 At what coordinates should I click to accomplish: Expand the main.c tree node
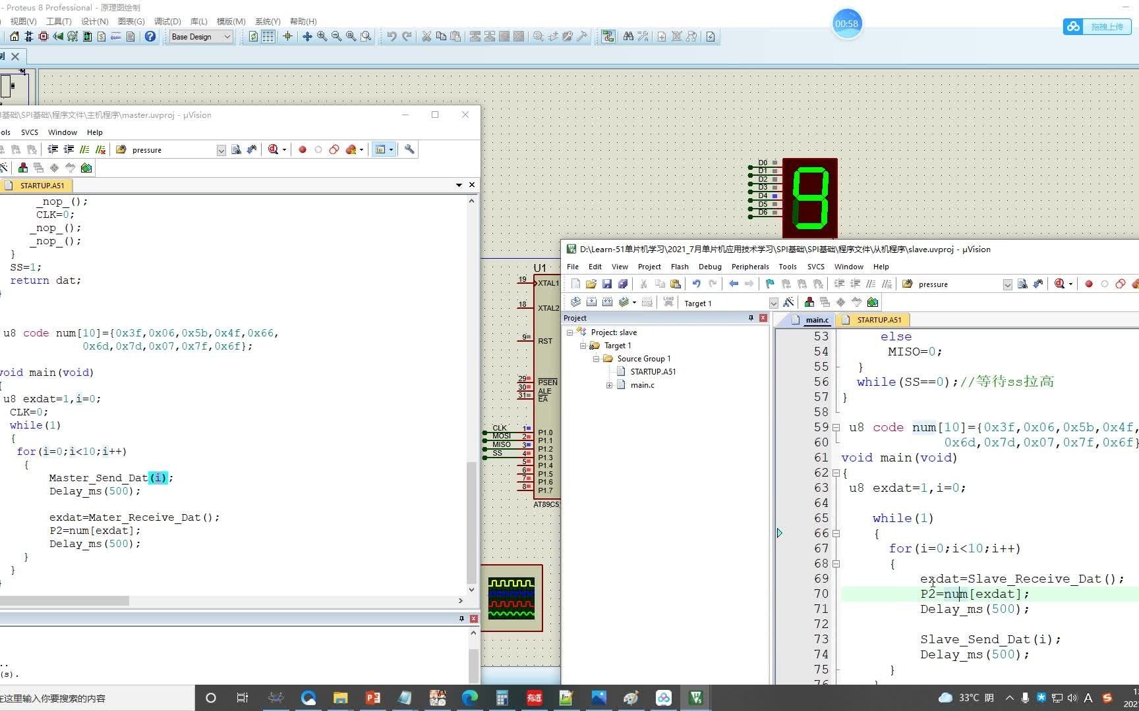(609, 385)
